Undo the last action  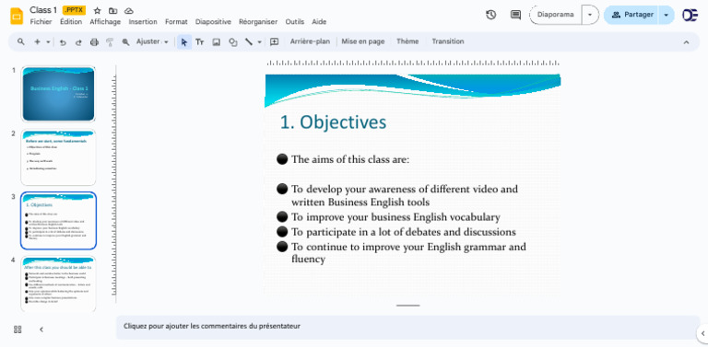(x=63, y=42)
